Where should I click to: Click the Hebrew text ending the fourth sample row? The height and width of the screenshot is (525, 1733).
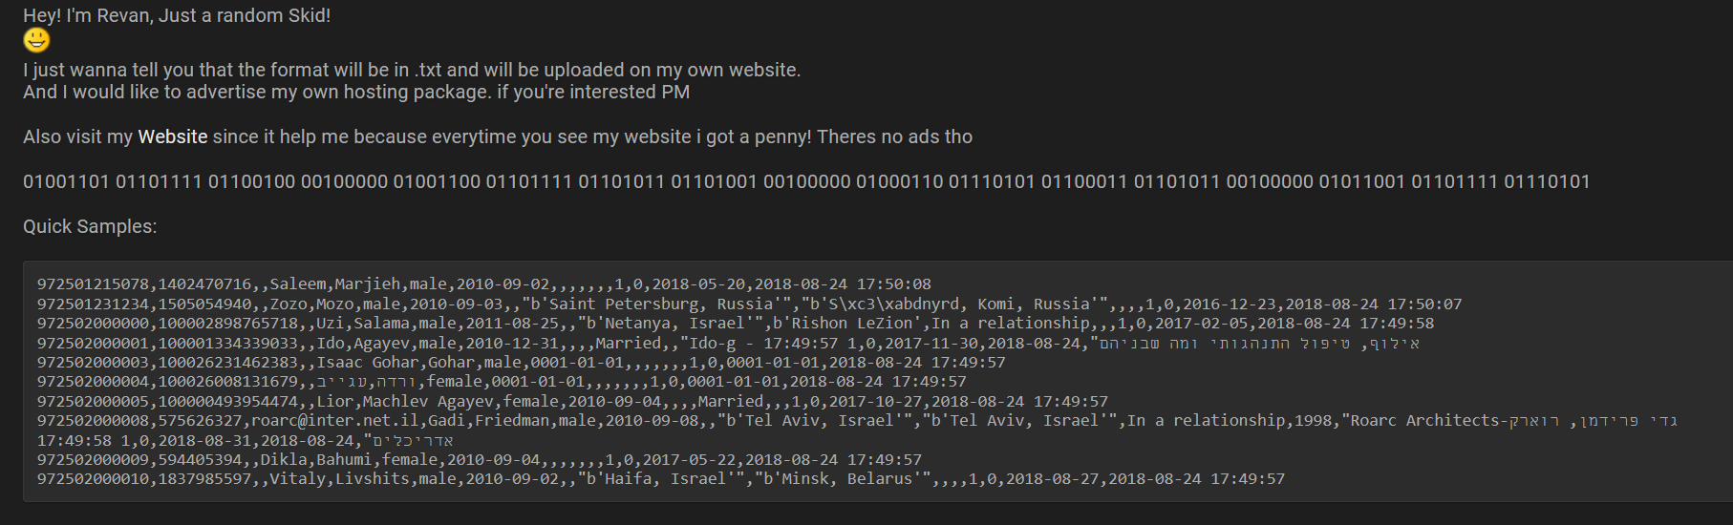pos(1259,343)
